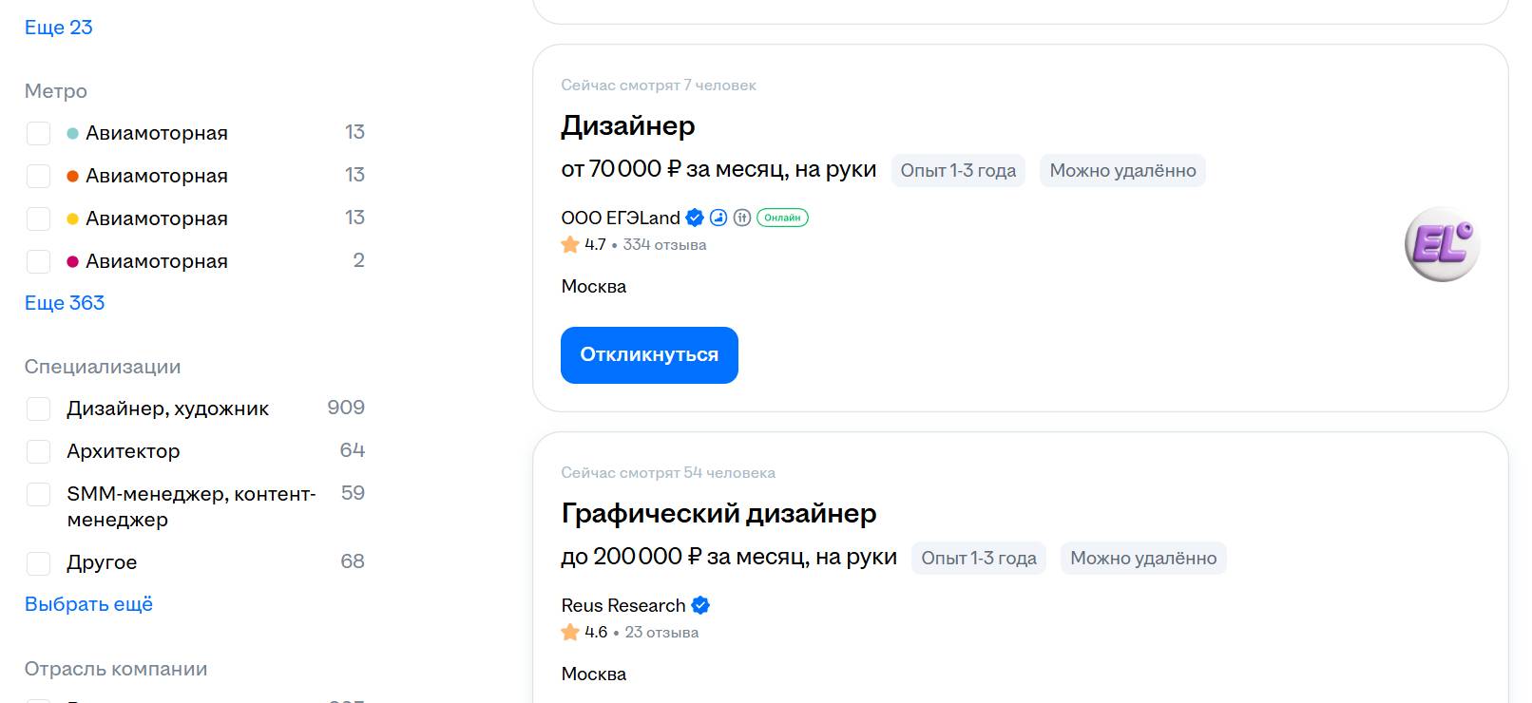Click the green Онлайн status badge
1532x703 pixels.
coord(782,218)
